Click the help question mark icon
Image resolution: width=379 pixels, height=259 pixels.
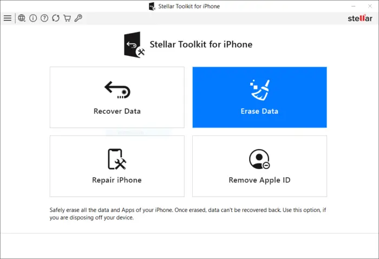pos(44,18)
